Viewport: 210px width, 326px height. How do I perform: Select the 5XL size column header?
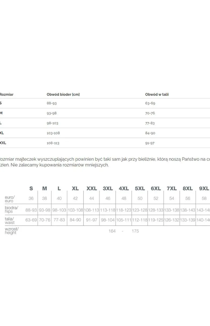click(x=140, y=188)
